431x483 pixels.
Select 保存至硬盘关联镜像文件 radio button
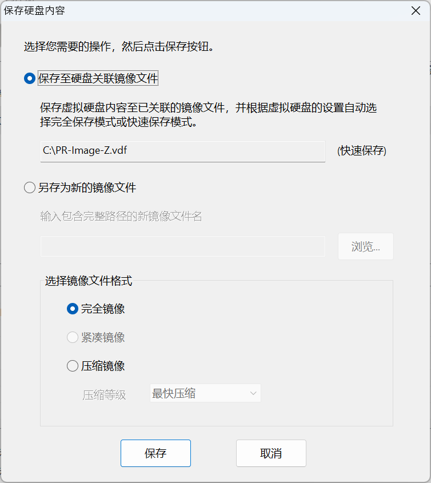[x=30, y=78]
